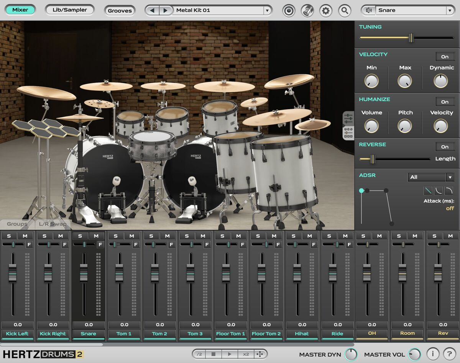Screen dimensions: 460x363
Task: Open the ADSR All dropdown
Action: point(449,177)
